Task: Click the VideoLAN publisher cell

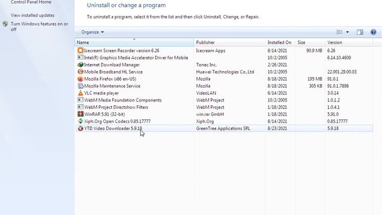Action: pos(206,93)
